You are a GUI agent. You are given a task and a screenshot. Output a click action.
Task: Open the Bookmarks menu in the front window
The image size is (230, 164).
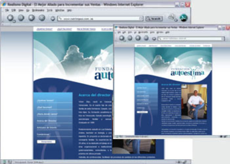click(x=143, y=32)
